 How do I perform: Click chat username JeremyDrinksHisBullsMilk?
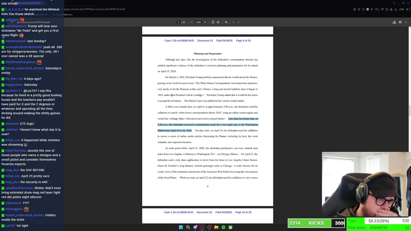(x=23, y=47)
